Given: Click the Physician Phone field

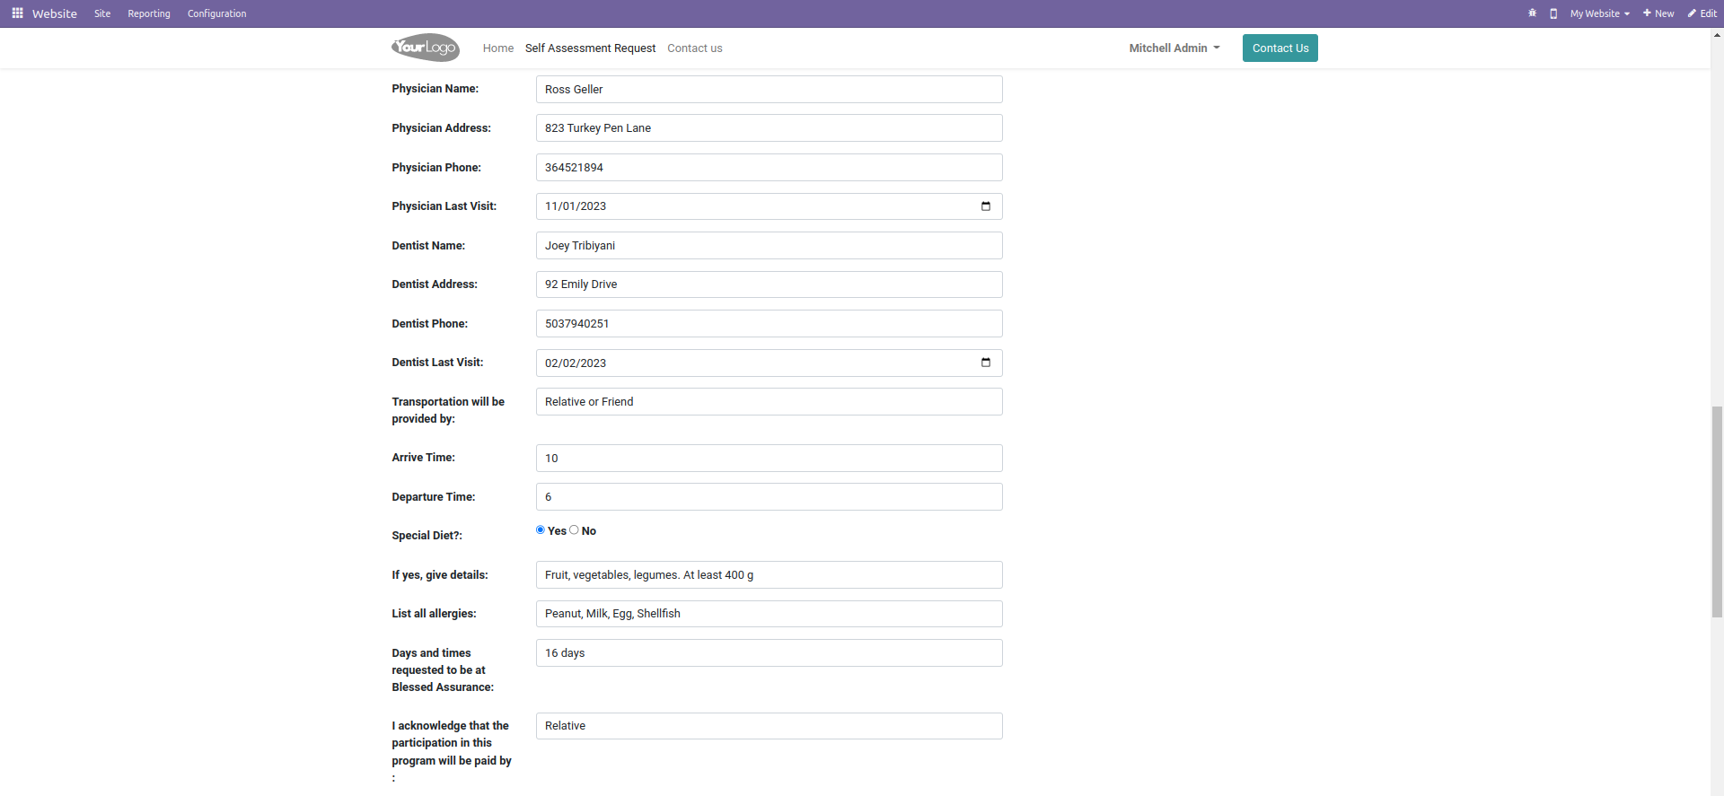Looking at the screenshot, I should pyautogui.click(x=770, y=168).
